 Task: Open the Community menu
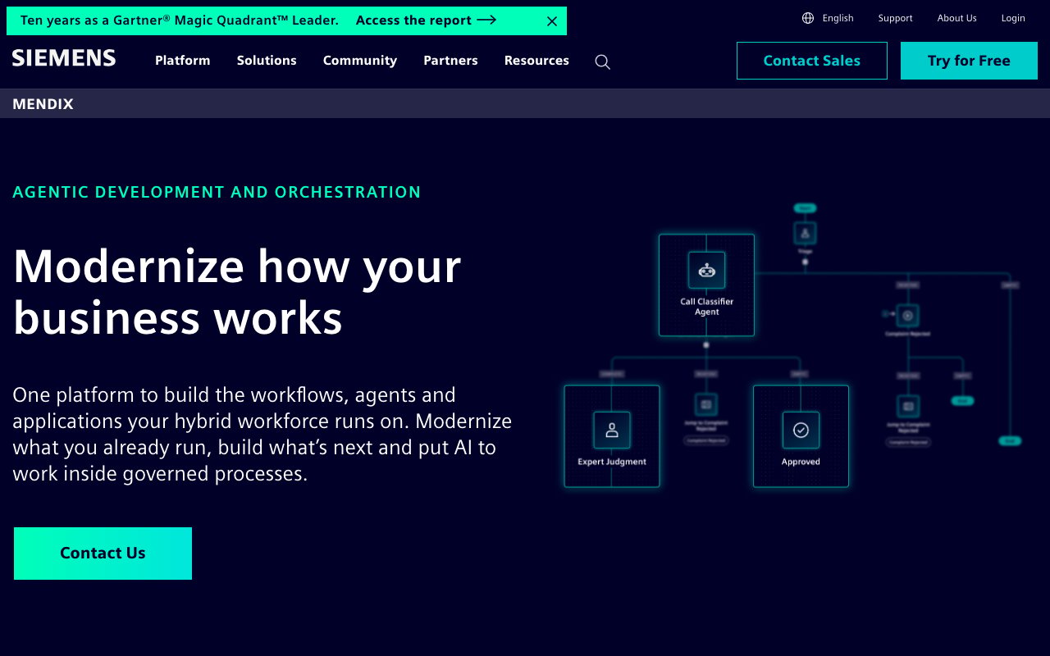click(360, 61)
